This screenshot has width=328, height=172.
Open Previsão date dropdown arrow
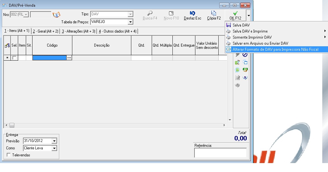pyautogui.click(x=54, y=141)
